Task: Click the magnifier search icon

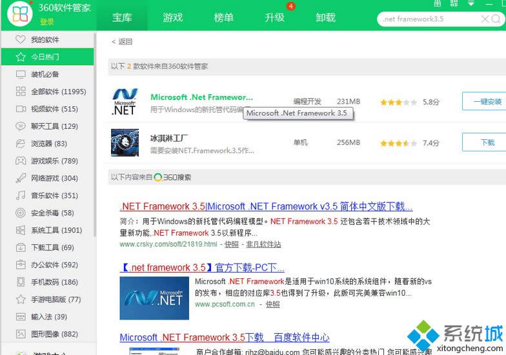Action: [497, 19]
